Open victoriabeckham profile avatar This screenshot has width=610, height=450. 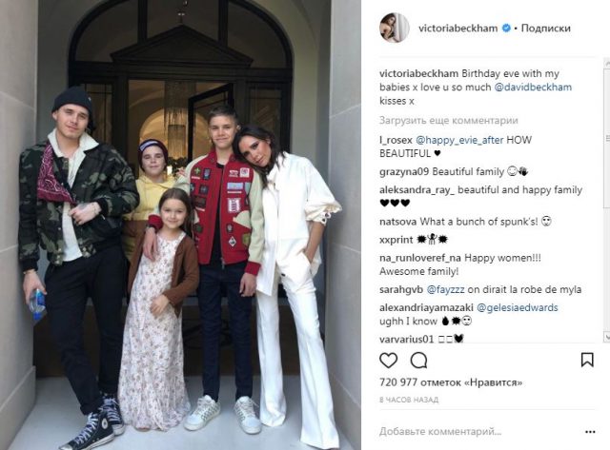[x=395, y=28]
